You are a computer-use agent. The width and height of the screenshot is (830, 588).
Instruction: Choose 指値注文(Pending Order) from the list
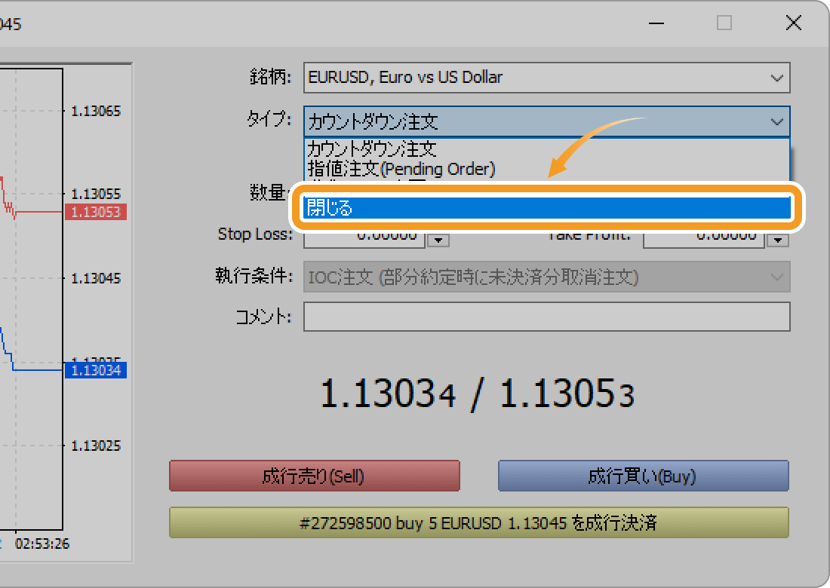coord(401,168)
